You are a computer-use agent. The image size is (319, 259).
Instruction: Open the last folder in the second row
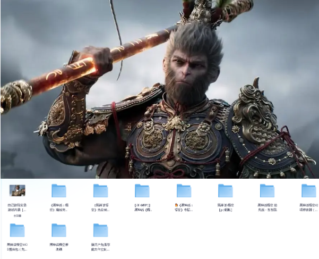[x=100, y=230]
